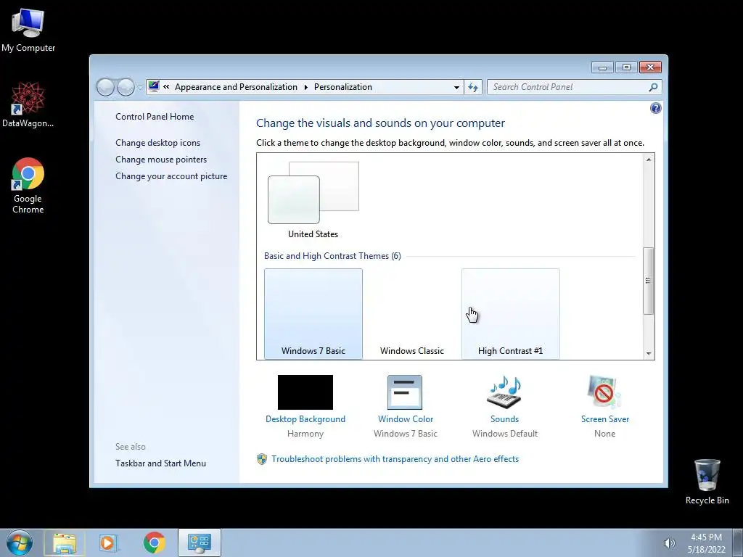This screenshot has width=743, height=557.
Task: Select the Windows Classic theme
Action: 412,313
